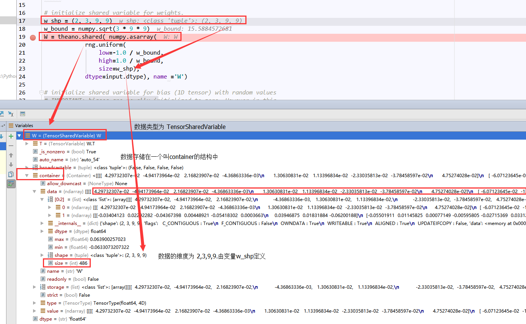Click the data ndarray object icon
Screen dimensions: 526x324
(43, 191)
